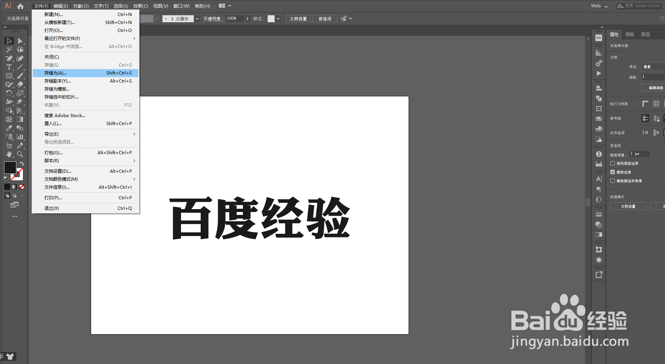Click the 文档设置 button
This screenshot has height=364, width=665.
pyautogui.click(x=298, y=19)
